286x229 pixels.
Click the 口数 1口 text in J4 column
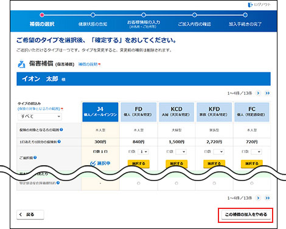coord(100,152)
